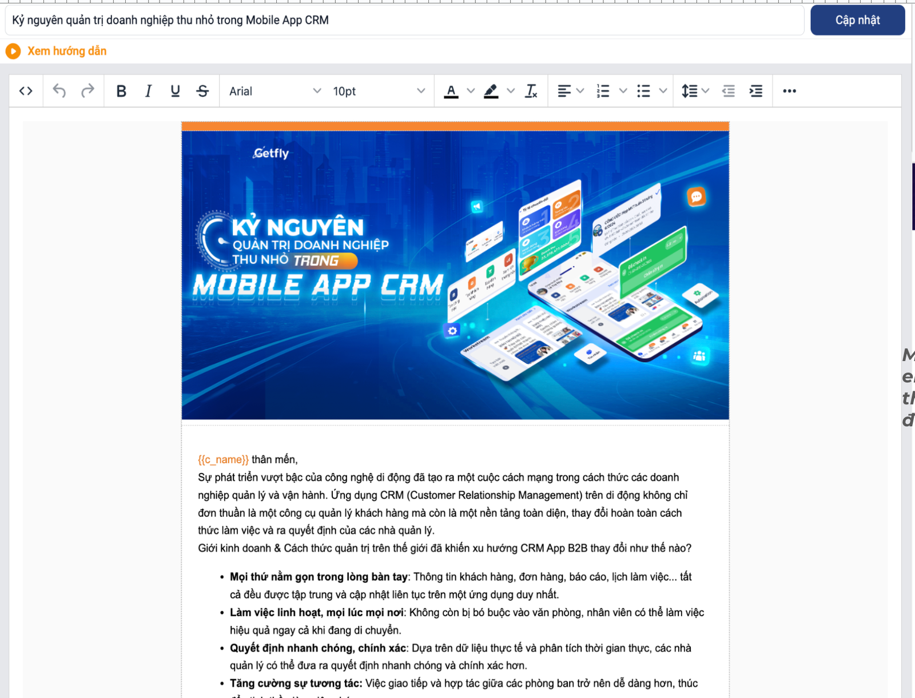Open the source code view
Viewport: 915px width, 698px height.
pyautogui.click(x=25, y=91)
